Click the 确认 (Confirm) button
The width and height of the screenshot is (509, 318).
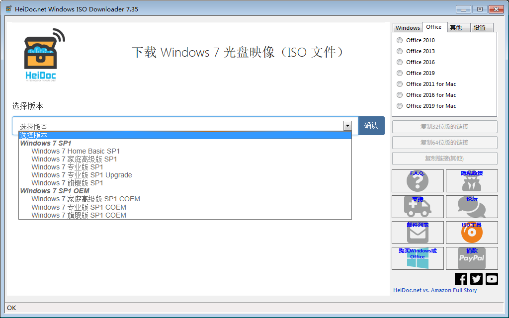tap(371, 126)
